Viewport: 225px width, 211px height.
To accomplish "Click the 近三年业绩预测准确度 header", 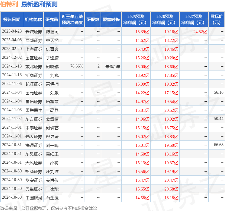I will [72, 20].
